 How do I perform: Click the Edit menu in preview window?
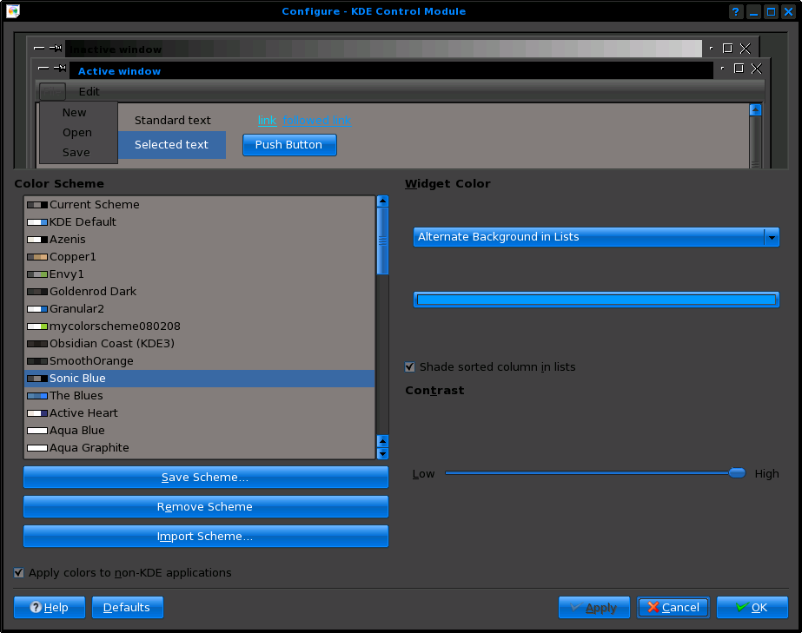[89, 91]
